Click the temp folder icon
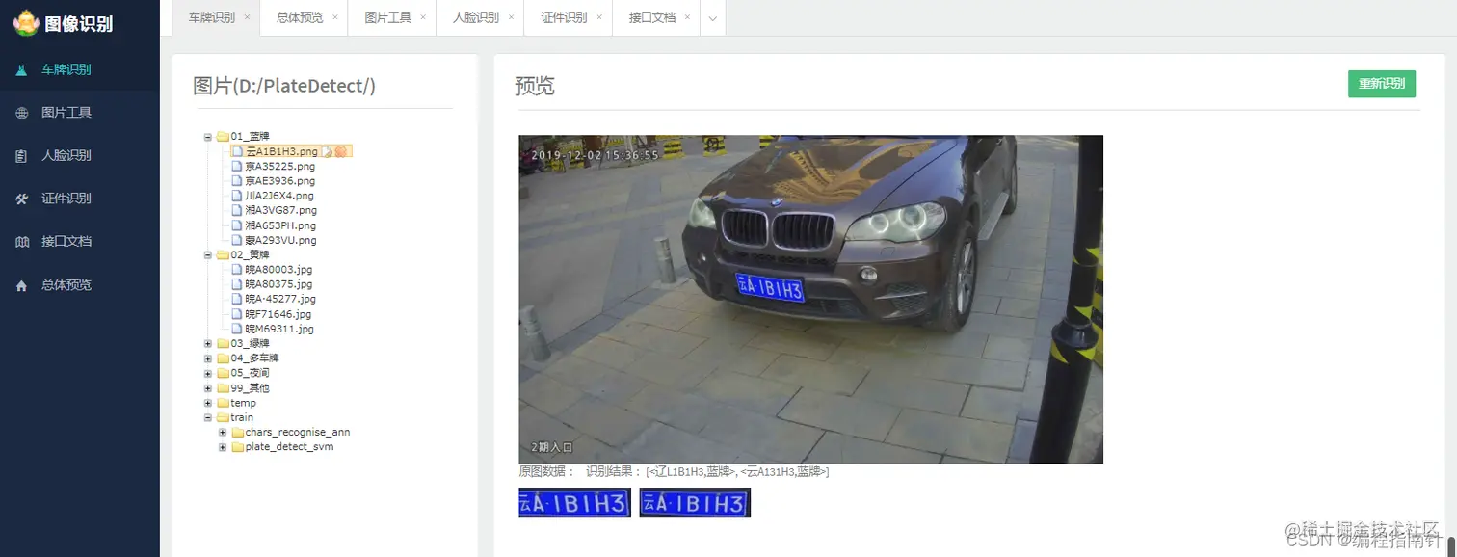The image size is (1457, 557). [223, 403]
